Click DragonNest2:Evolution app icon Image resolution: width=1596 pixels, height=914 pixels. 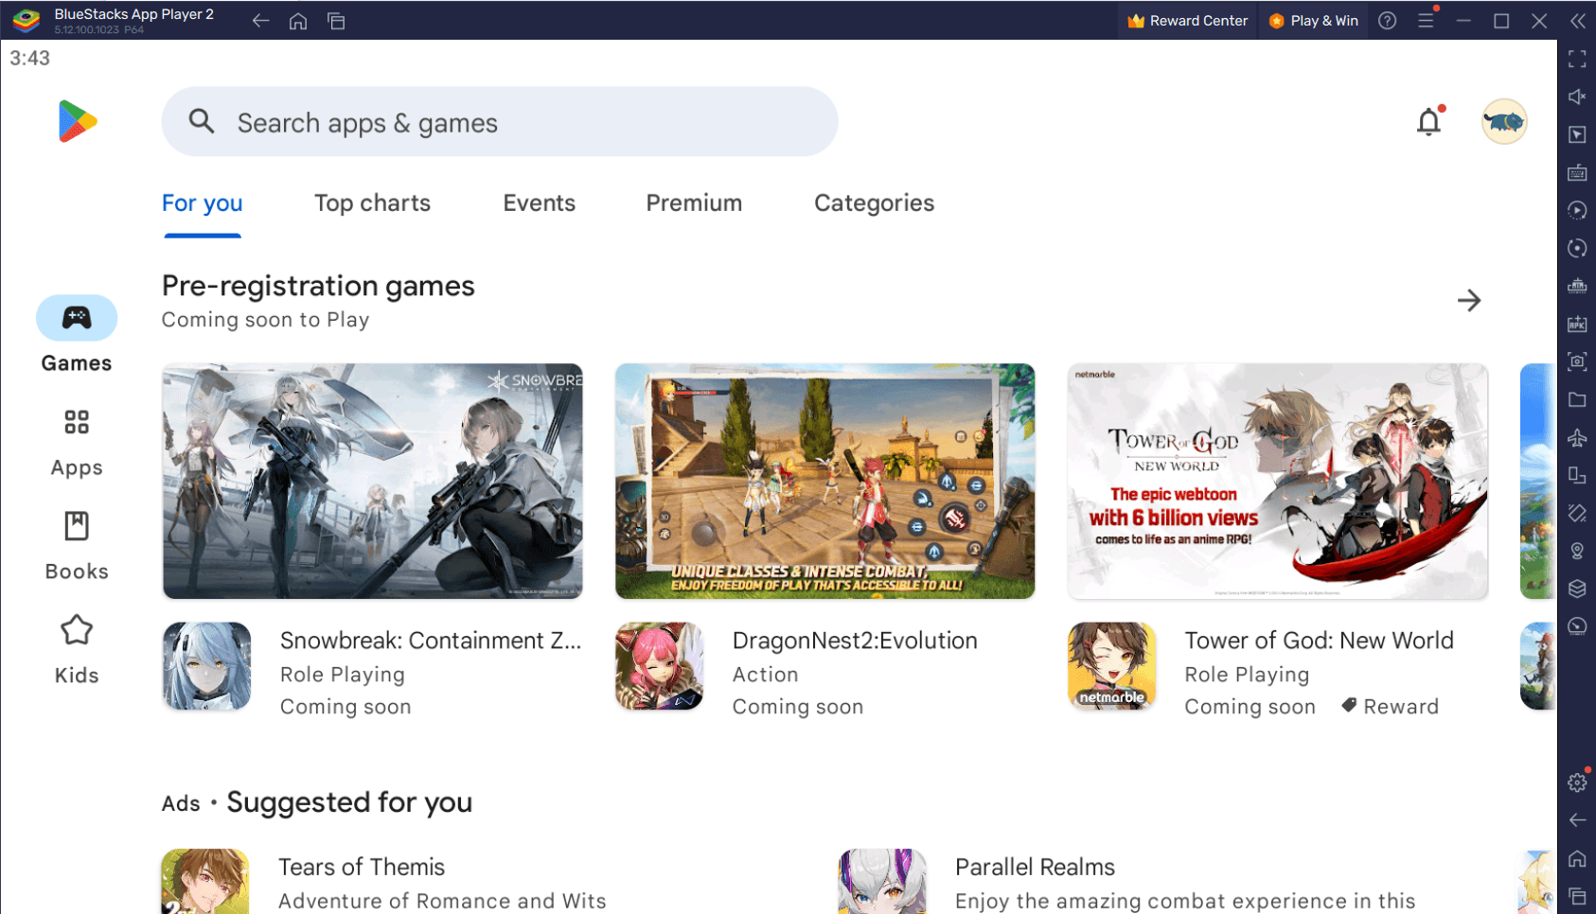coord(660,666)
